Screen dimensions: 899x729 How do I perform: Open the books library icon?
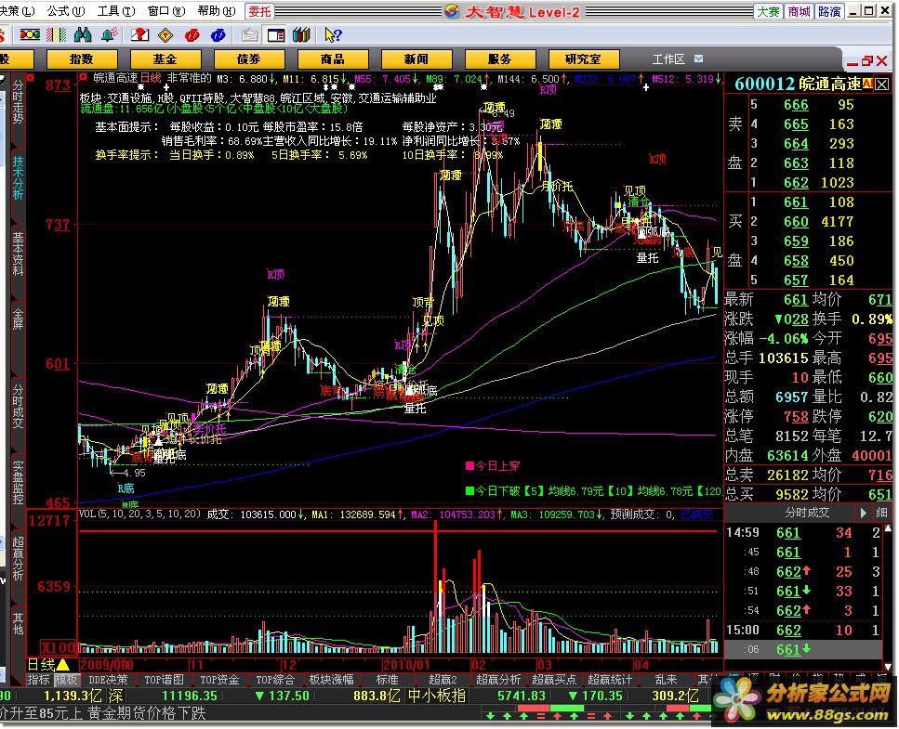pyautogui.click(x=301, y=35)
